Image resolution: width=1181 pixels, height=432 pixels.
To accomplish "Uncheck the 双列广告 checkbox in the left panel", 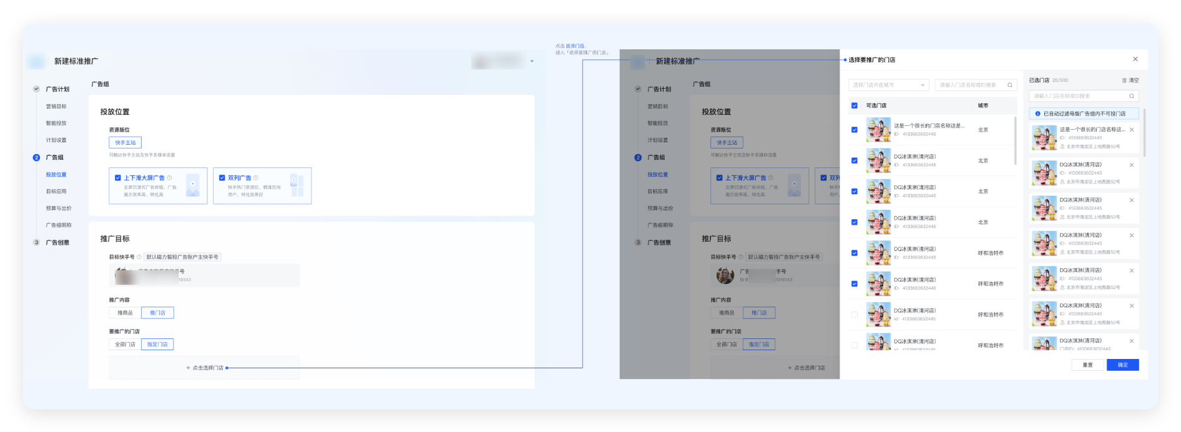I will [x=222, y=178].
